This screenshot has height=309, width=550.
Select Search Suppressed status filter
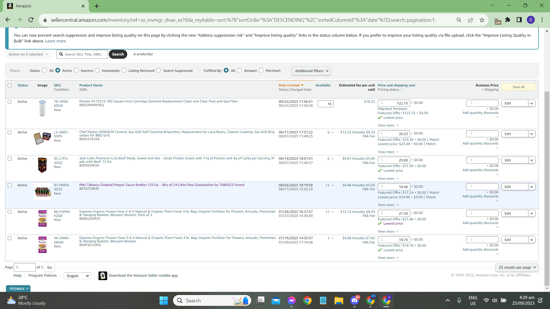[x=158, y=70]
